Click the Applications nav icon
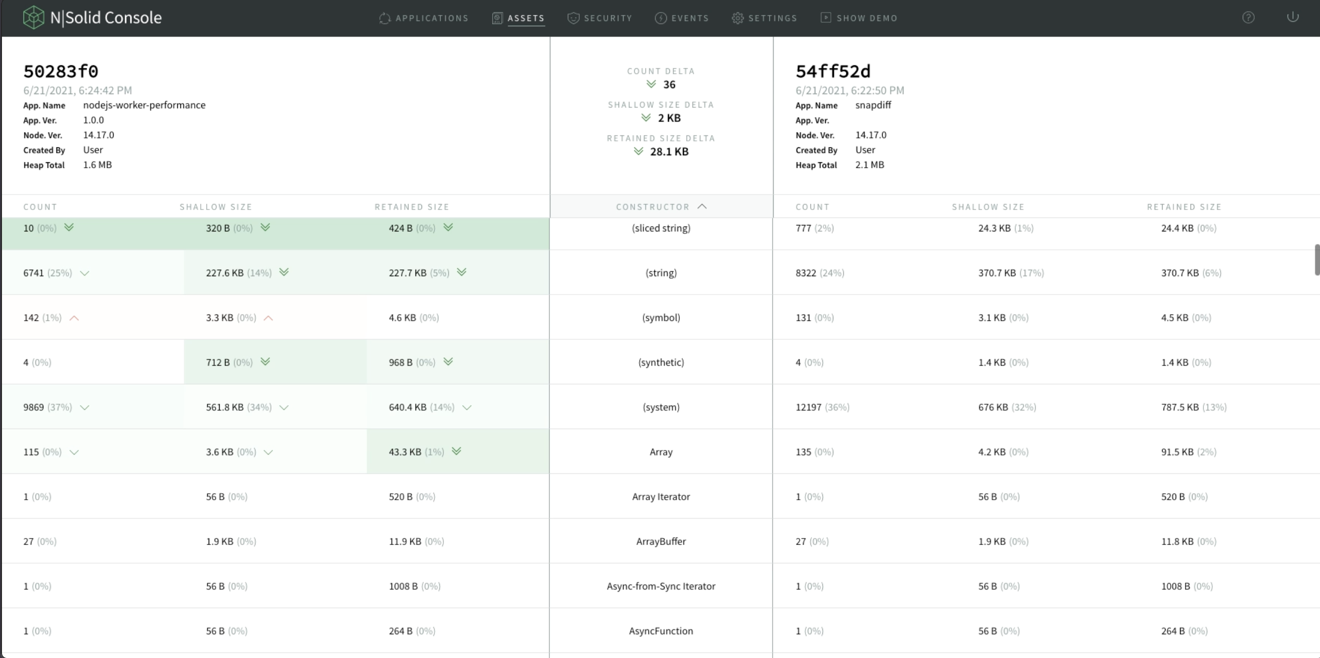 (385, 18)
